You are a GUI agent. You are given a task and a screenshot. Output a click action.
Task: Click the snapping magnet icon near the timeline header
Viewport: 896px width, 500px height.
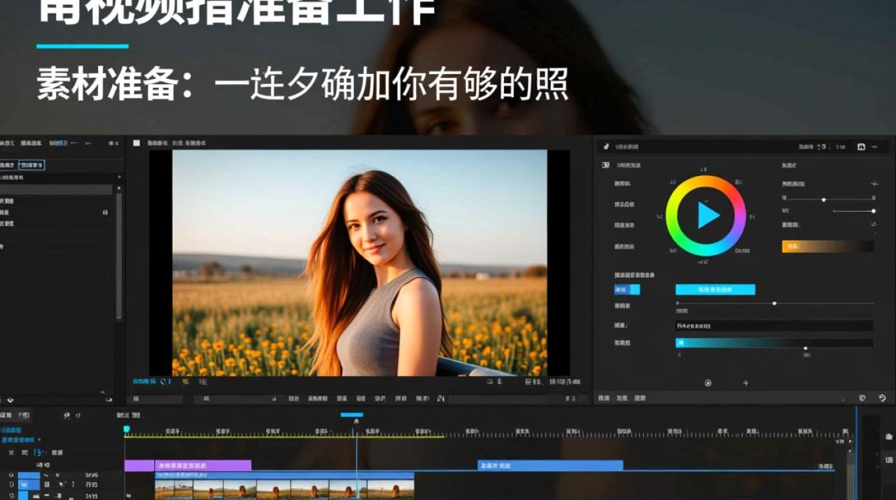pos(65,415)
